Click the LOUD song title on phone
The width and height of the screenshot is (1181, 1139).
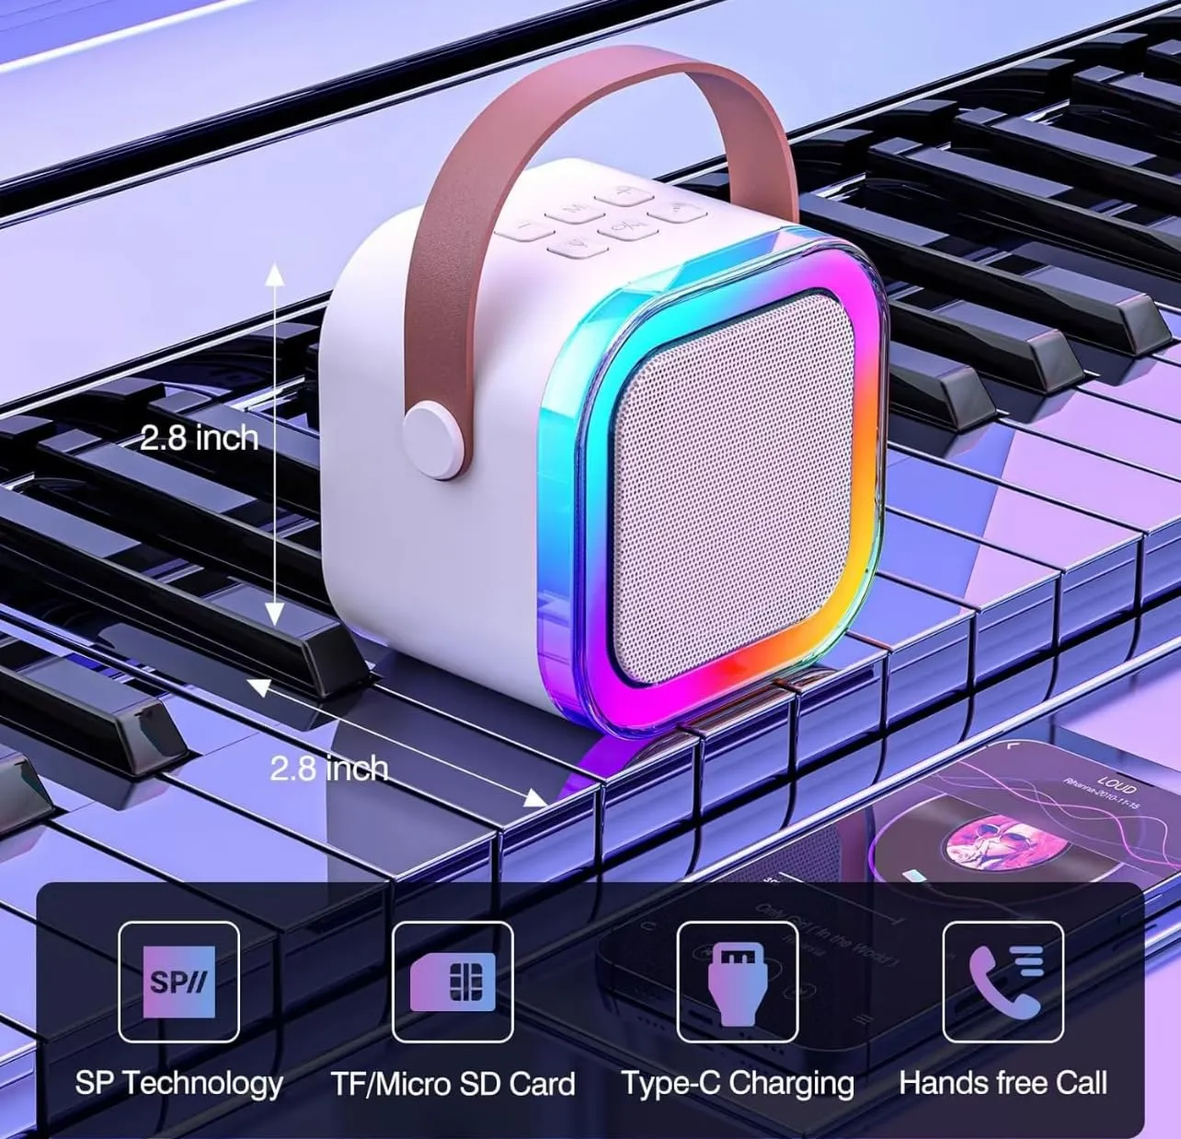tap(1117, 788)
